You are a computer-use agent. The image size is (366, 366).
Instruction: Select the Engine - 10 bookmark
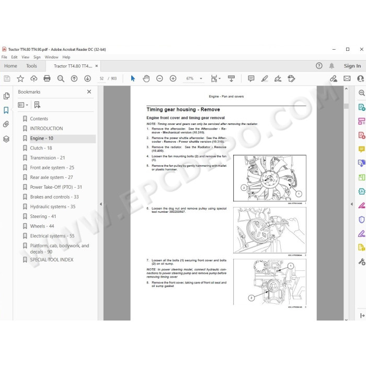(41, 138)
